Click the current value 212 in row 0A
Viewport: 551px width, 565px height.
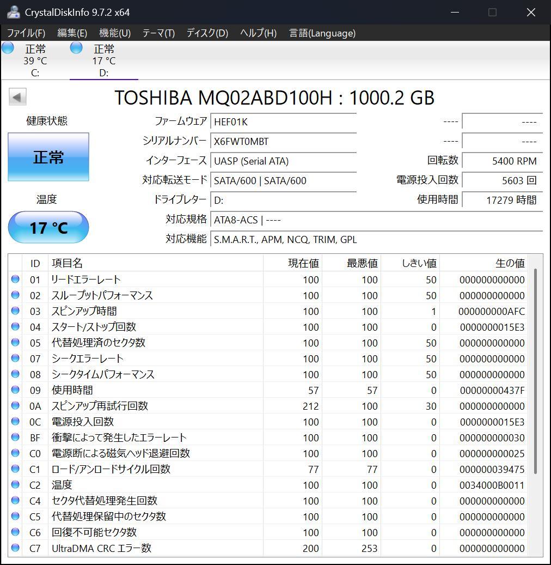pyautogui.click(x=311, y=406)
